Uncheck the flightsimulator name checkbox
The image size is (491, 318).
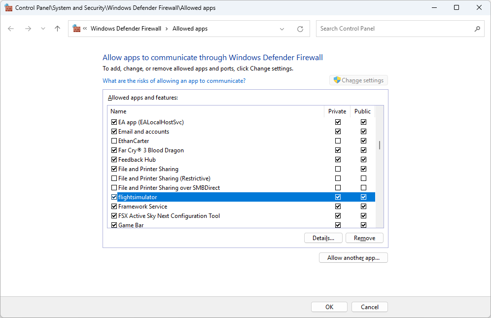click(x=114, y=197)
